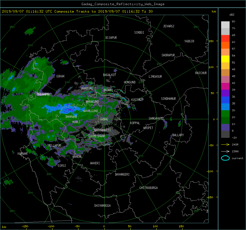Click the GOKAK label

pyautogui.click(x=60, y=76)
